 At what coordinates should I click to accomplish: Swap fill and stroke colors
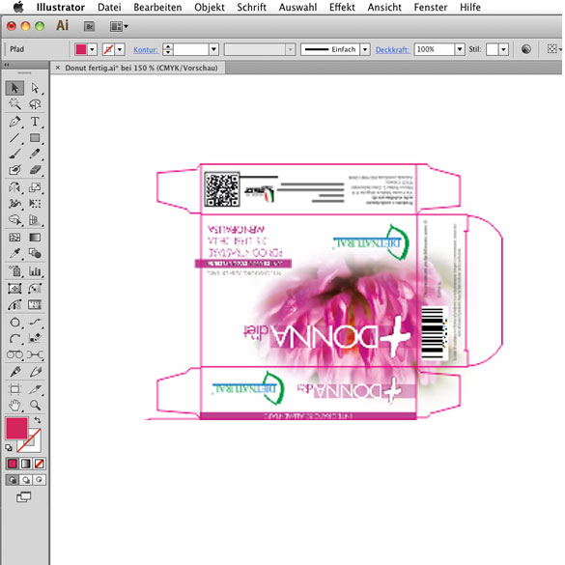[38, 420]
